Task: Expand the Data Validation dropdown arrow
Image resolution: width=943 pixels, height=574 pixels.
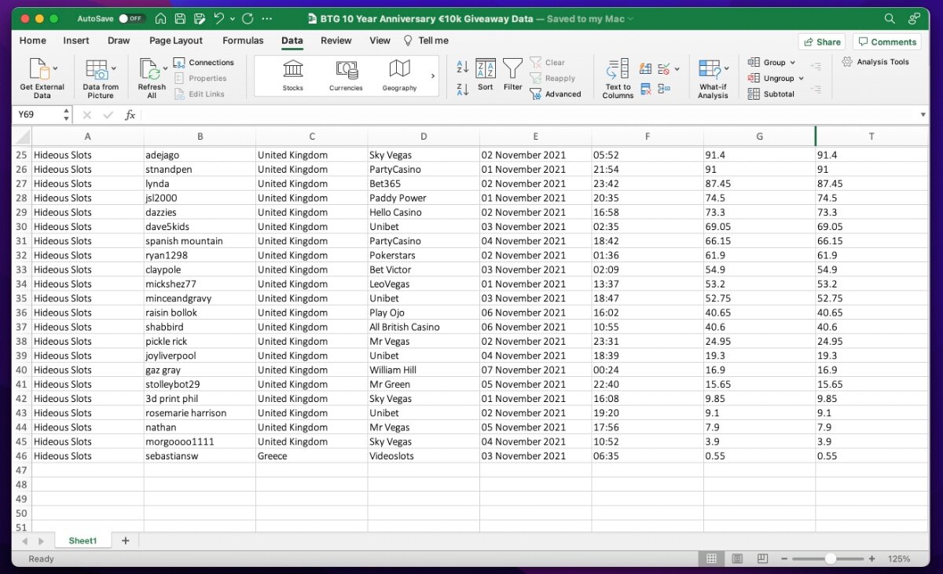Action: 677,68
